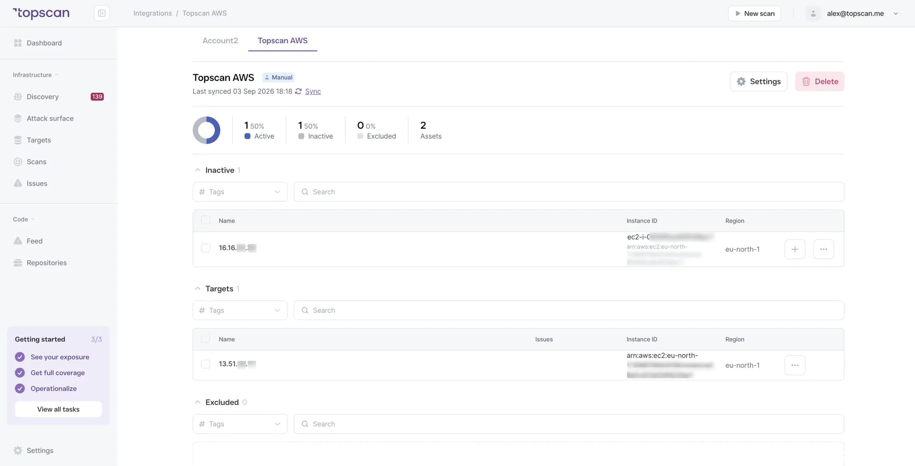Check the 16.16 row checkbox
The image size is (915, 466).
tap(206, 248)
